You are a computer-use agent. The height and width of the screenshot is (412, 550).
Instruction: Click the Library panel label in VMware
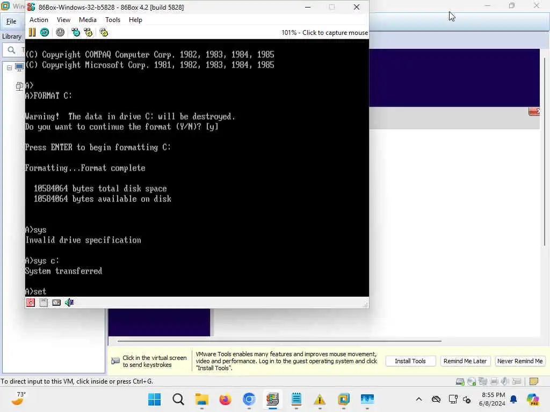click(12, 36)
